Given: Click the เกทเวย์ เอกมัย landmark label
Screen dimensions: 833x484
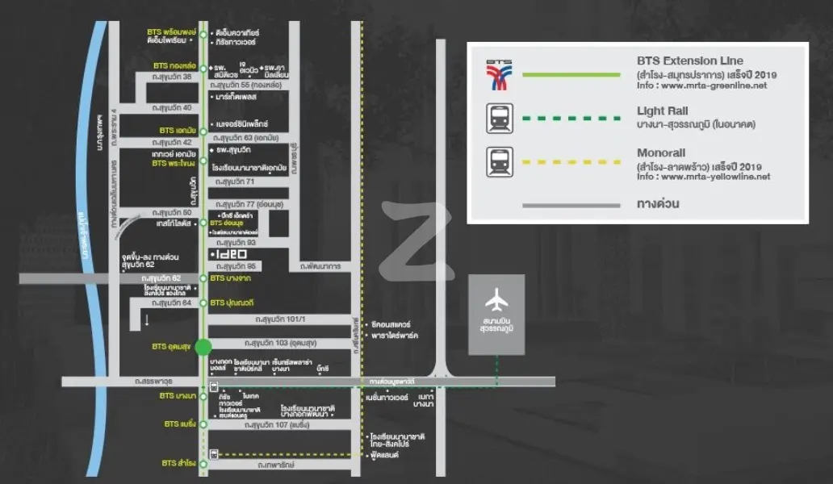Looking at the screenshot, I should (174, 154).
